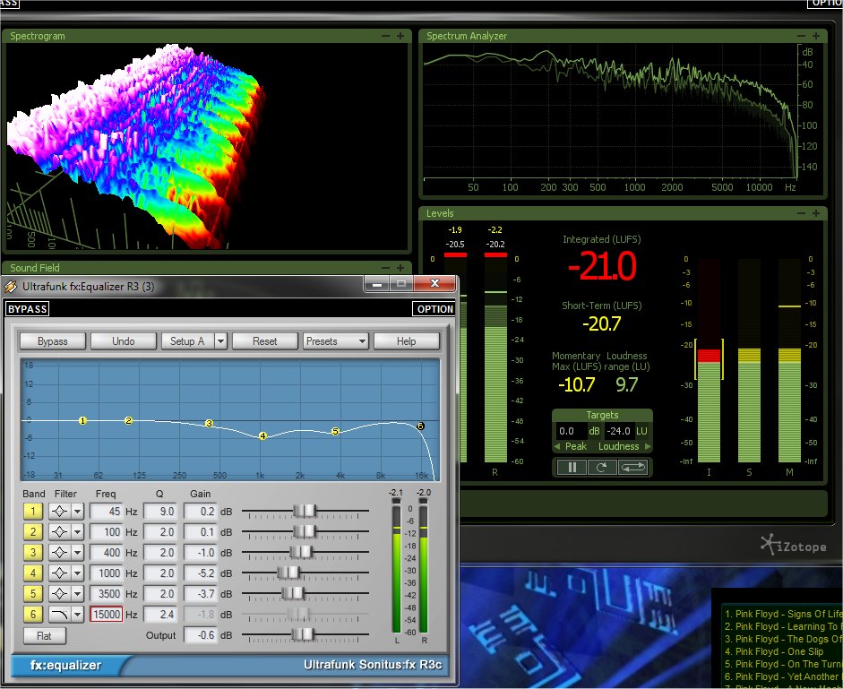Screen dimensions: 843x689
Task: Pause the loudness meter in Levels panel
Action: point(572,468)
